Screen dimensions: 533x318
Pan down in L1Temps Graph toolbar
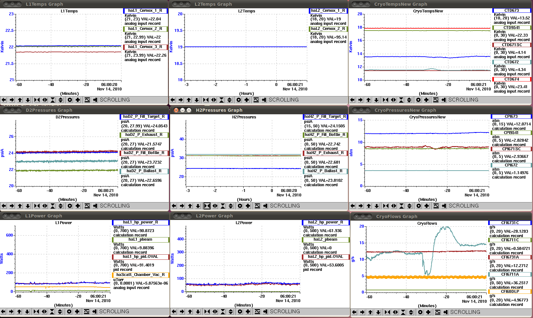28,100
